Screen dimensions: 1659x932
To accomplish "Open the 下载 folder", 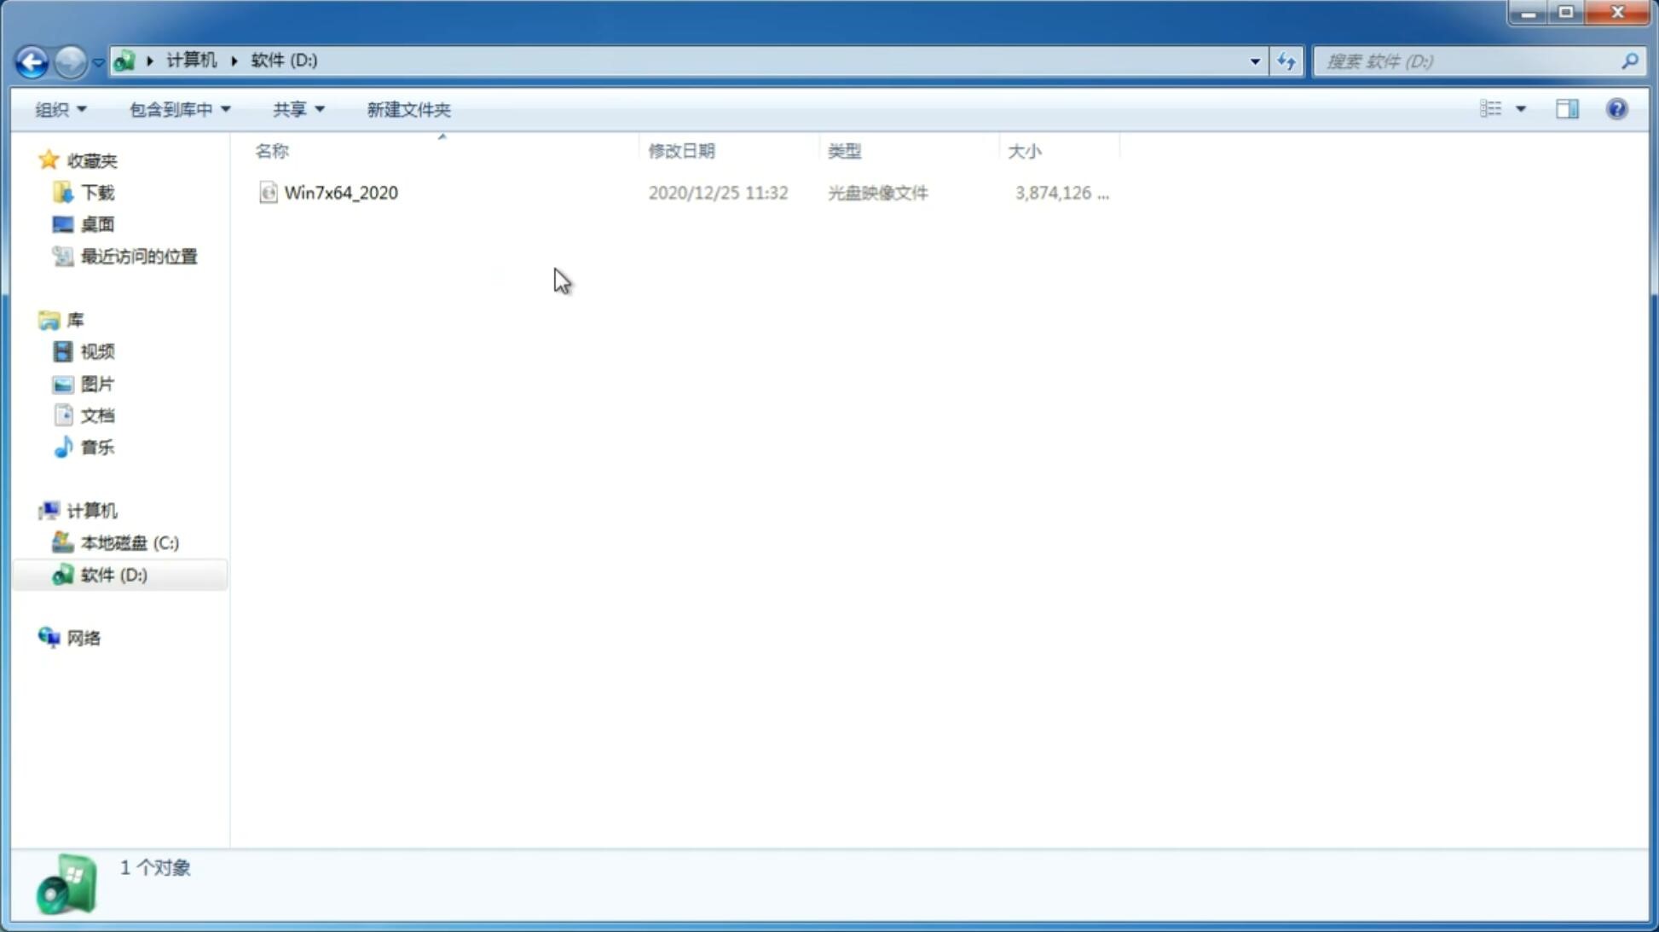I will (x=95, y=191).
